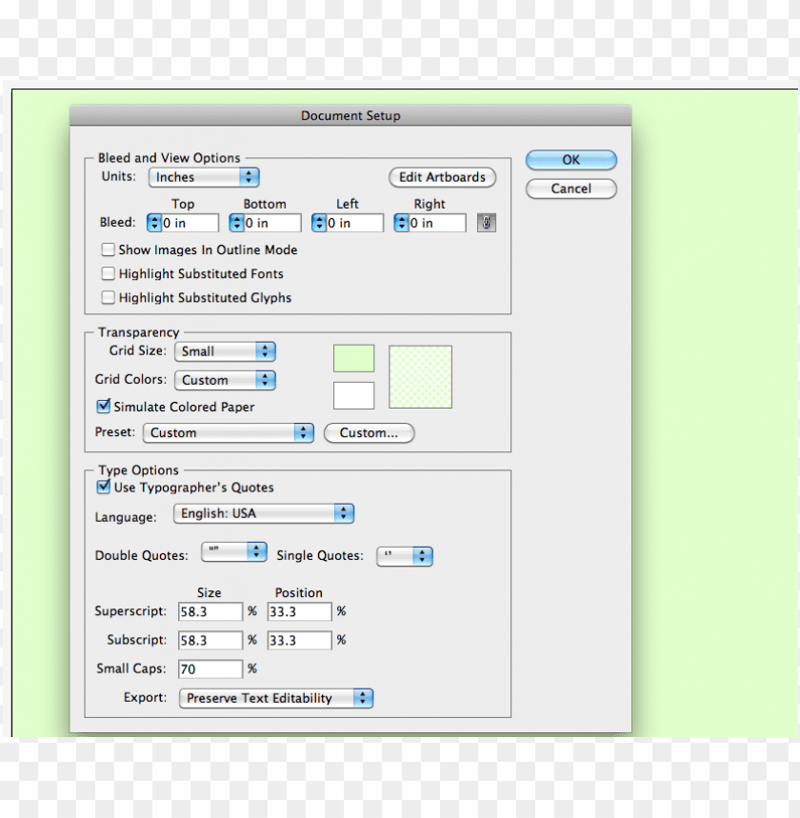Viewport: 800px width, 818px height.
Task: Click the Top bleed input field
Action: (x=190, y=223)
